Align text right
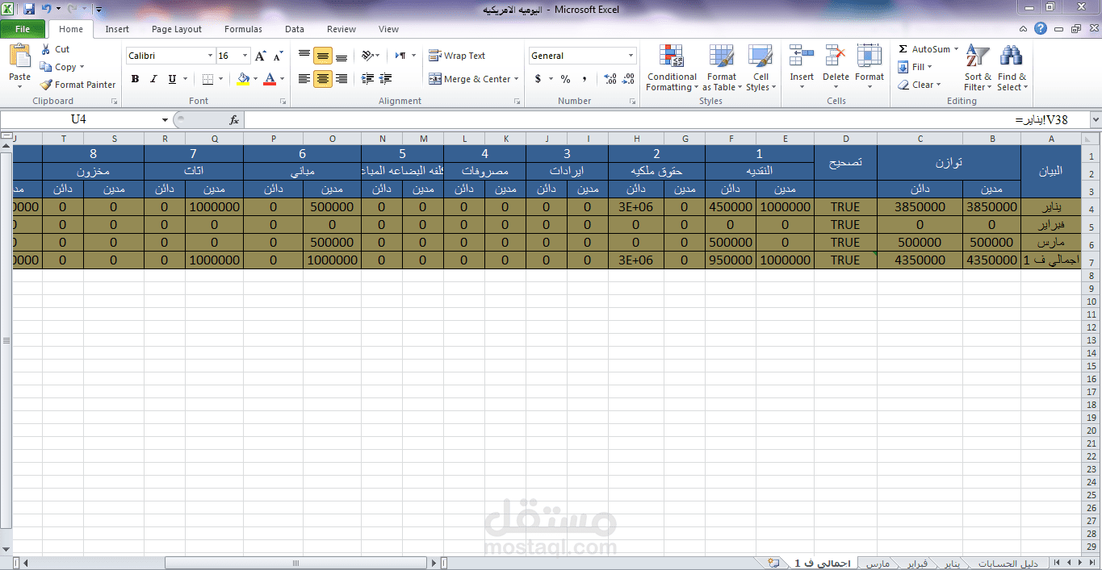1102x570 pixels. click(341, 79)
